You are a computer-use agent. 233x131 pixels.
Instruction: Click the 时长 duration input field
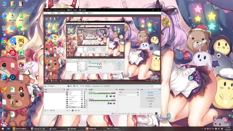129,95
